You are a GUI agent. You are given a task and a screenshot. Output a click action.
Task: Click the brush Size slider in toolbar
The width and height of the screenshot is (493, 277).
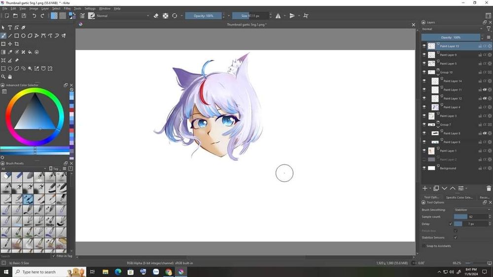(250, 16)
